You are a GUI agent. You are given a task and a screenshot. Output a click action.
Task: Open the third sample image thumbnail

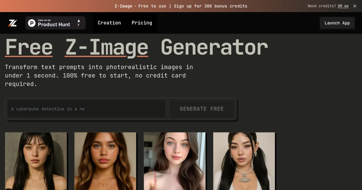175,161
